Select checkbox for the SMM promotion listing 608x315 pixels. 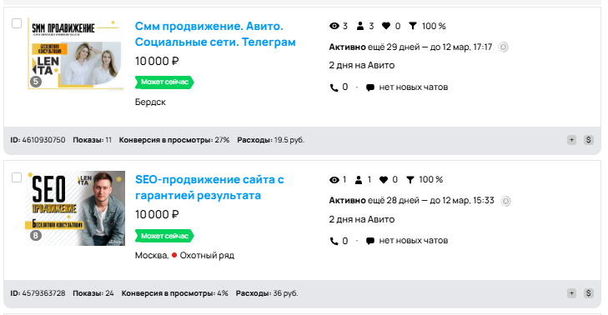[17, 23]
